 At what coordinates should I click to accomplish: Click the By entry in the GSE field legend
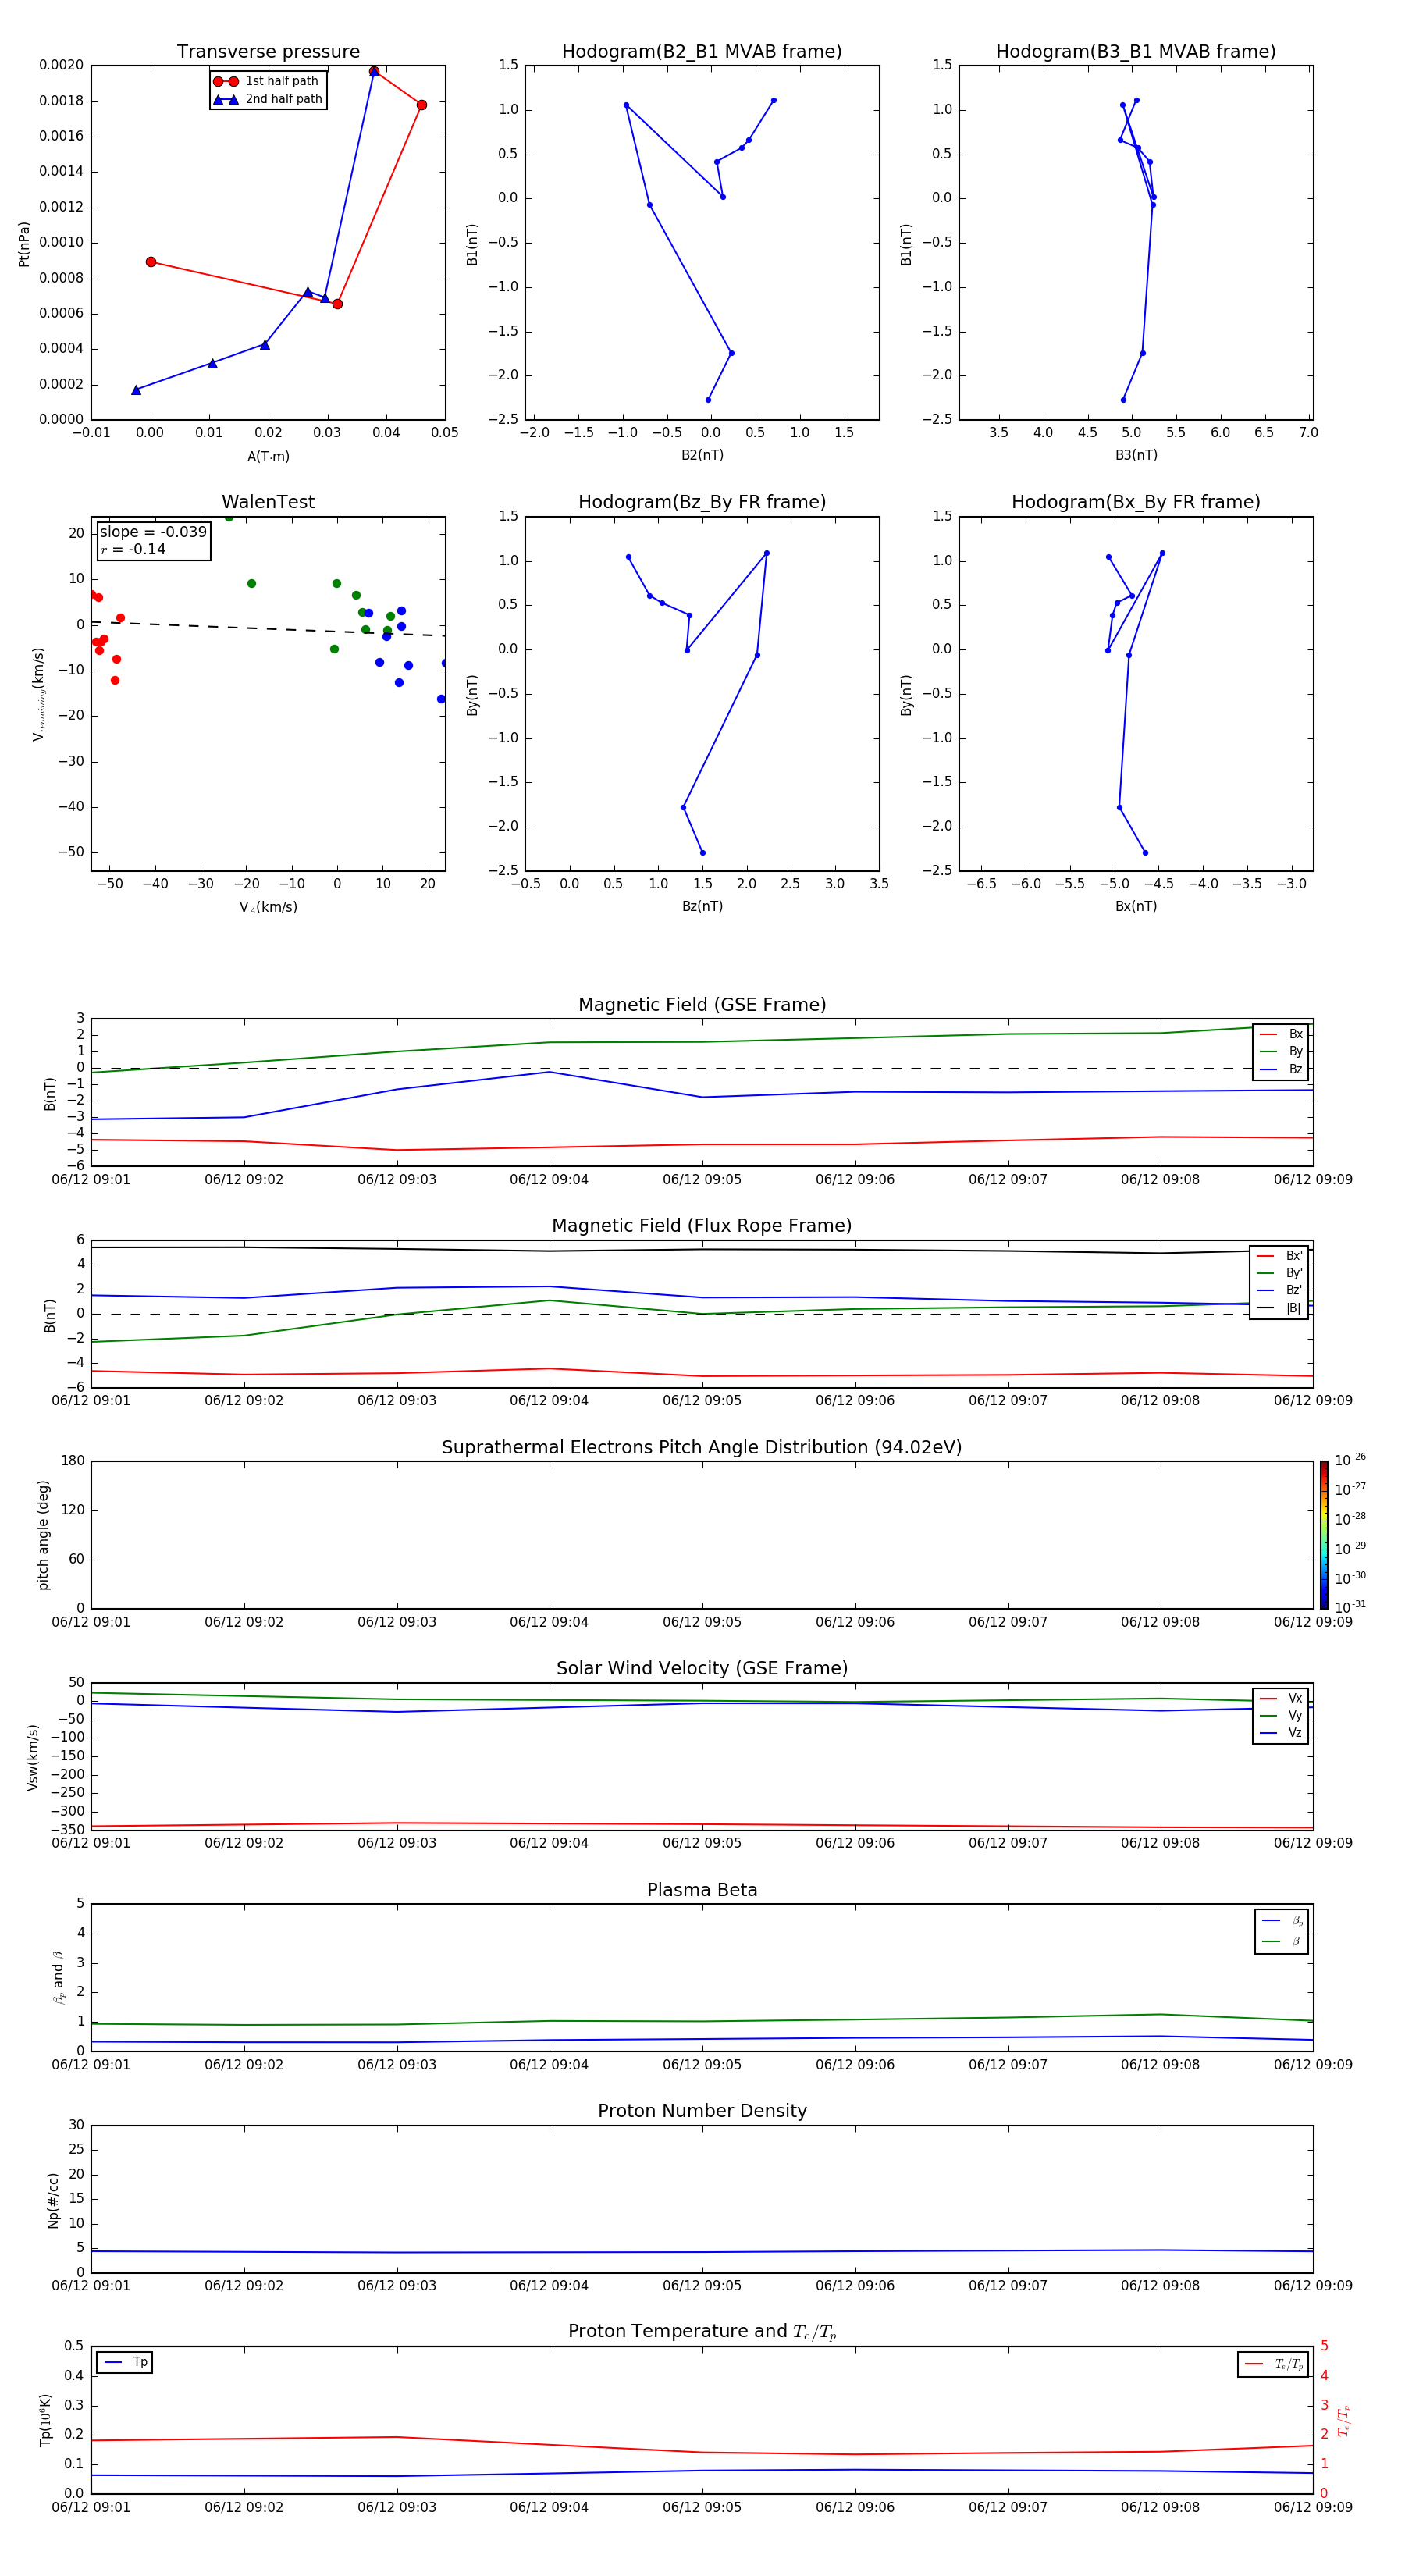coord(1281,1051)
